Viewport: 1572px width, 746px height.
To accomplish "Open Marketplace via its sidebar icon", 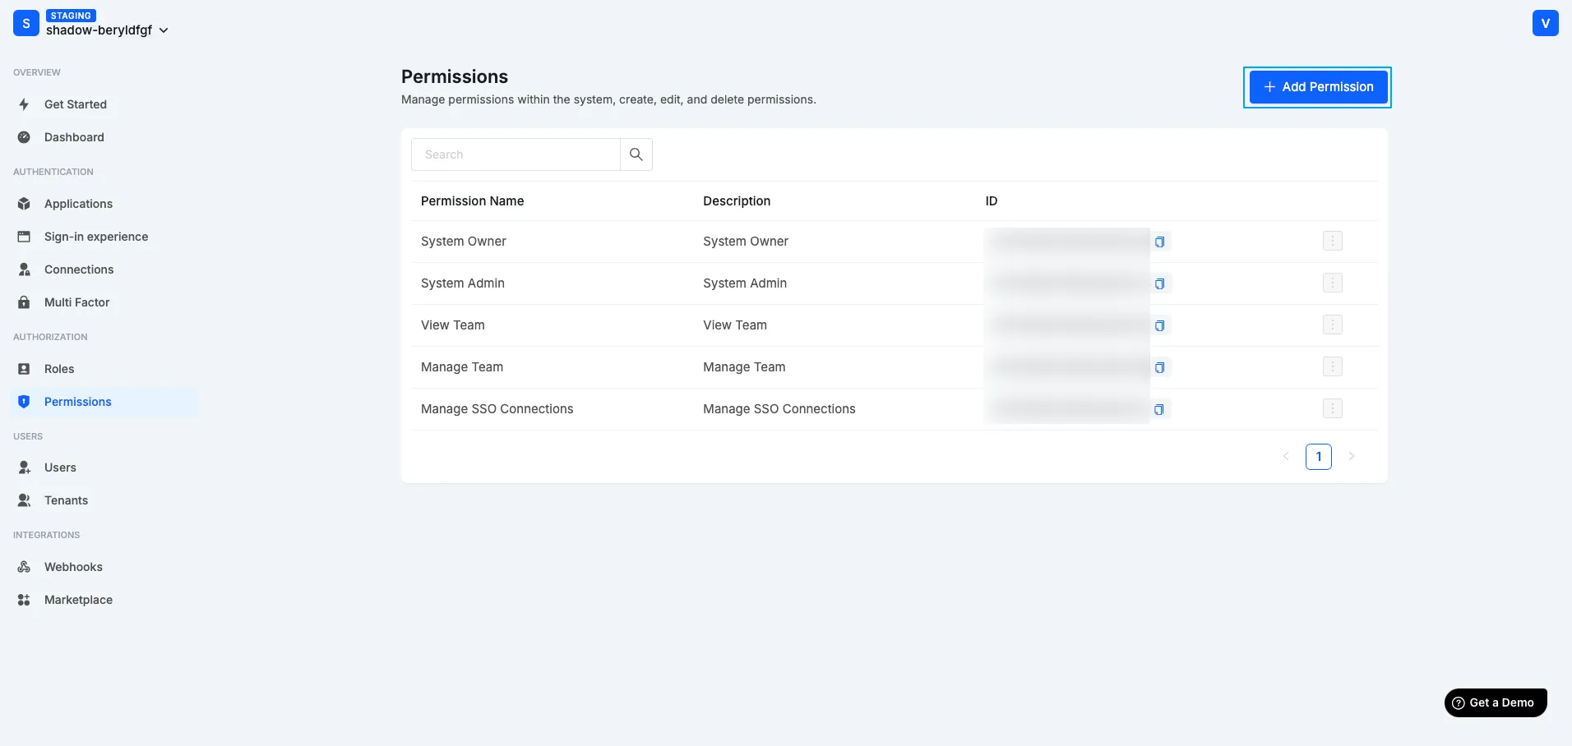I will tap(24, 599).
